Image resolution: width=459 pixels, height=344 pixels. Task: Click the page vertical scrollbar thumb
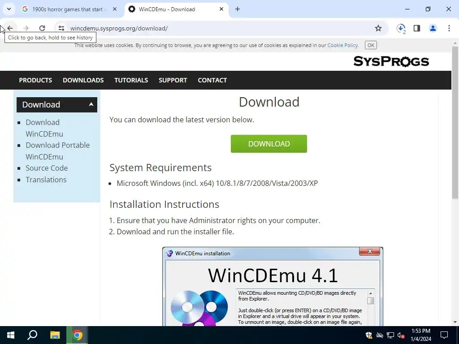pyautogui.click(x=455, y=123)
